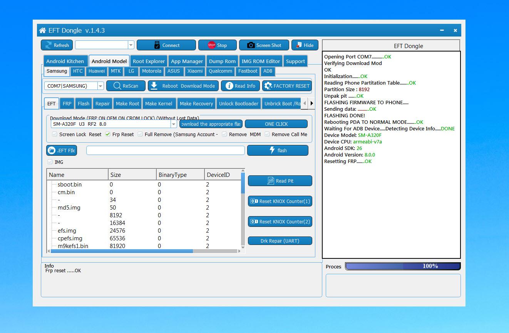Click Reset KNOX Counter(1)
Image resolution: width=509 pixels, height=333 pixels.
(x=280, y=201)
